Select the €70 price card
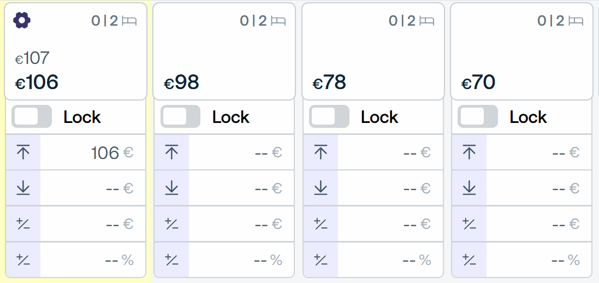Viewport: 599px width, 283px height. pos(521,51)
